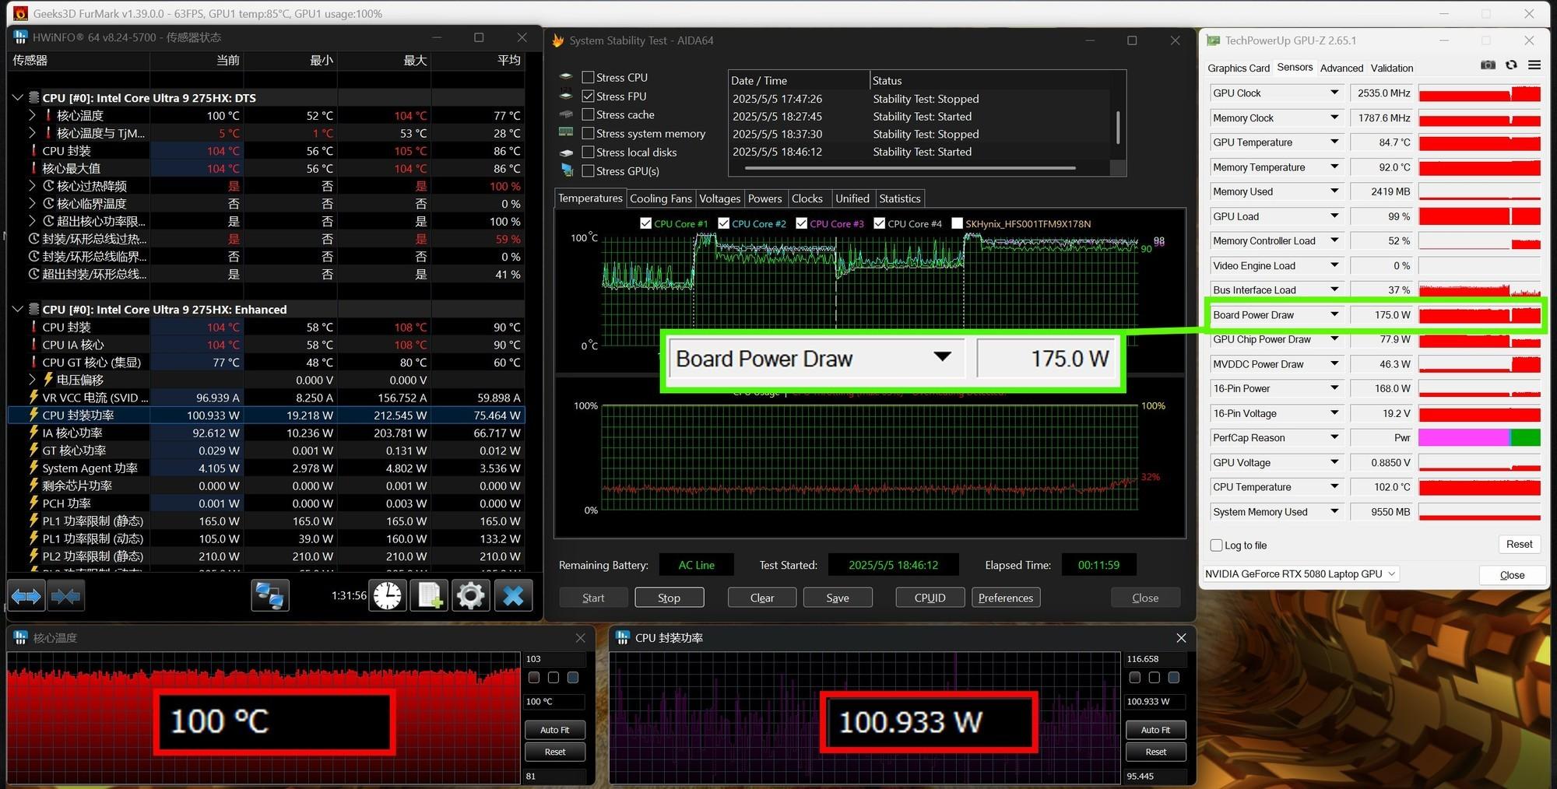This screenshot has height=789, width=1557.
Task: Open HWiNFO settings gear icon
Action: click(x=471, y=597)
